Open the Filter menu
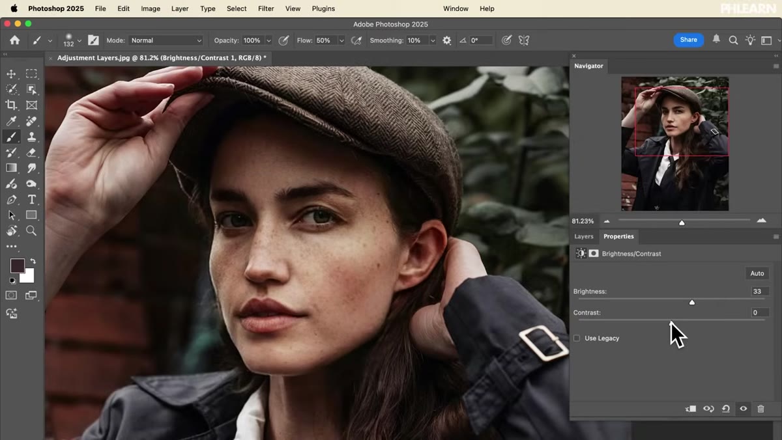The width and height of the screenshot is (782, 440). point(266,8)
